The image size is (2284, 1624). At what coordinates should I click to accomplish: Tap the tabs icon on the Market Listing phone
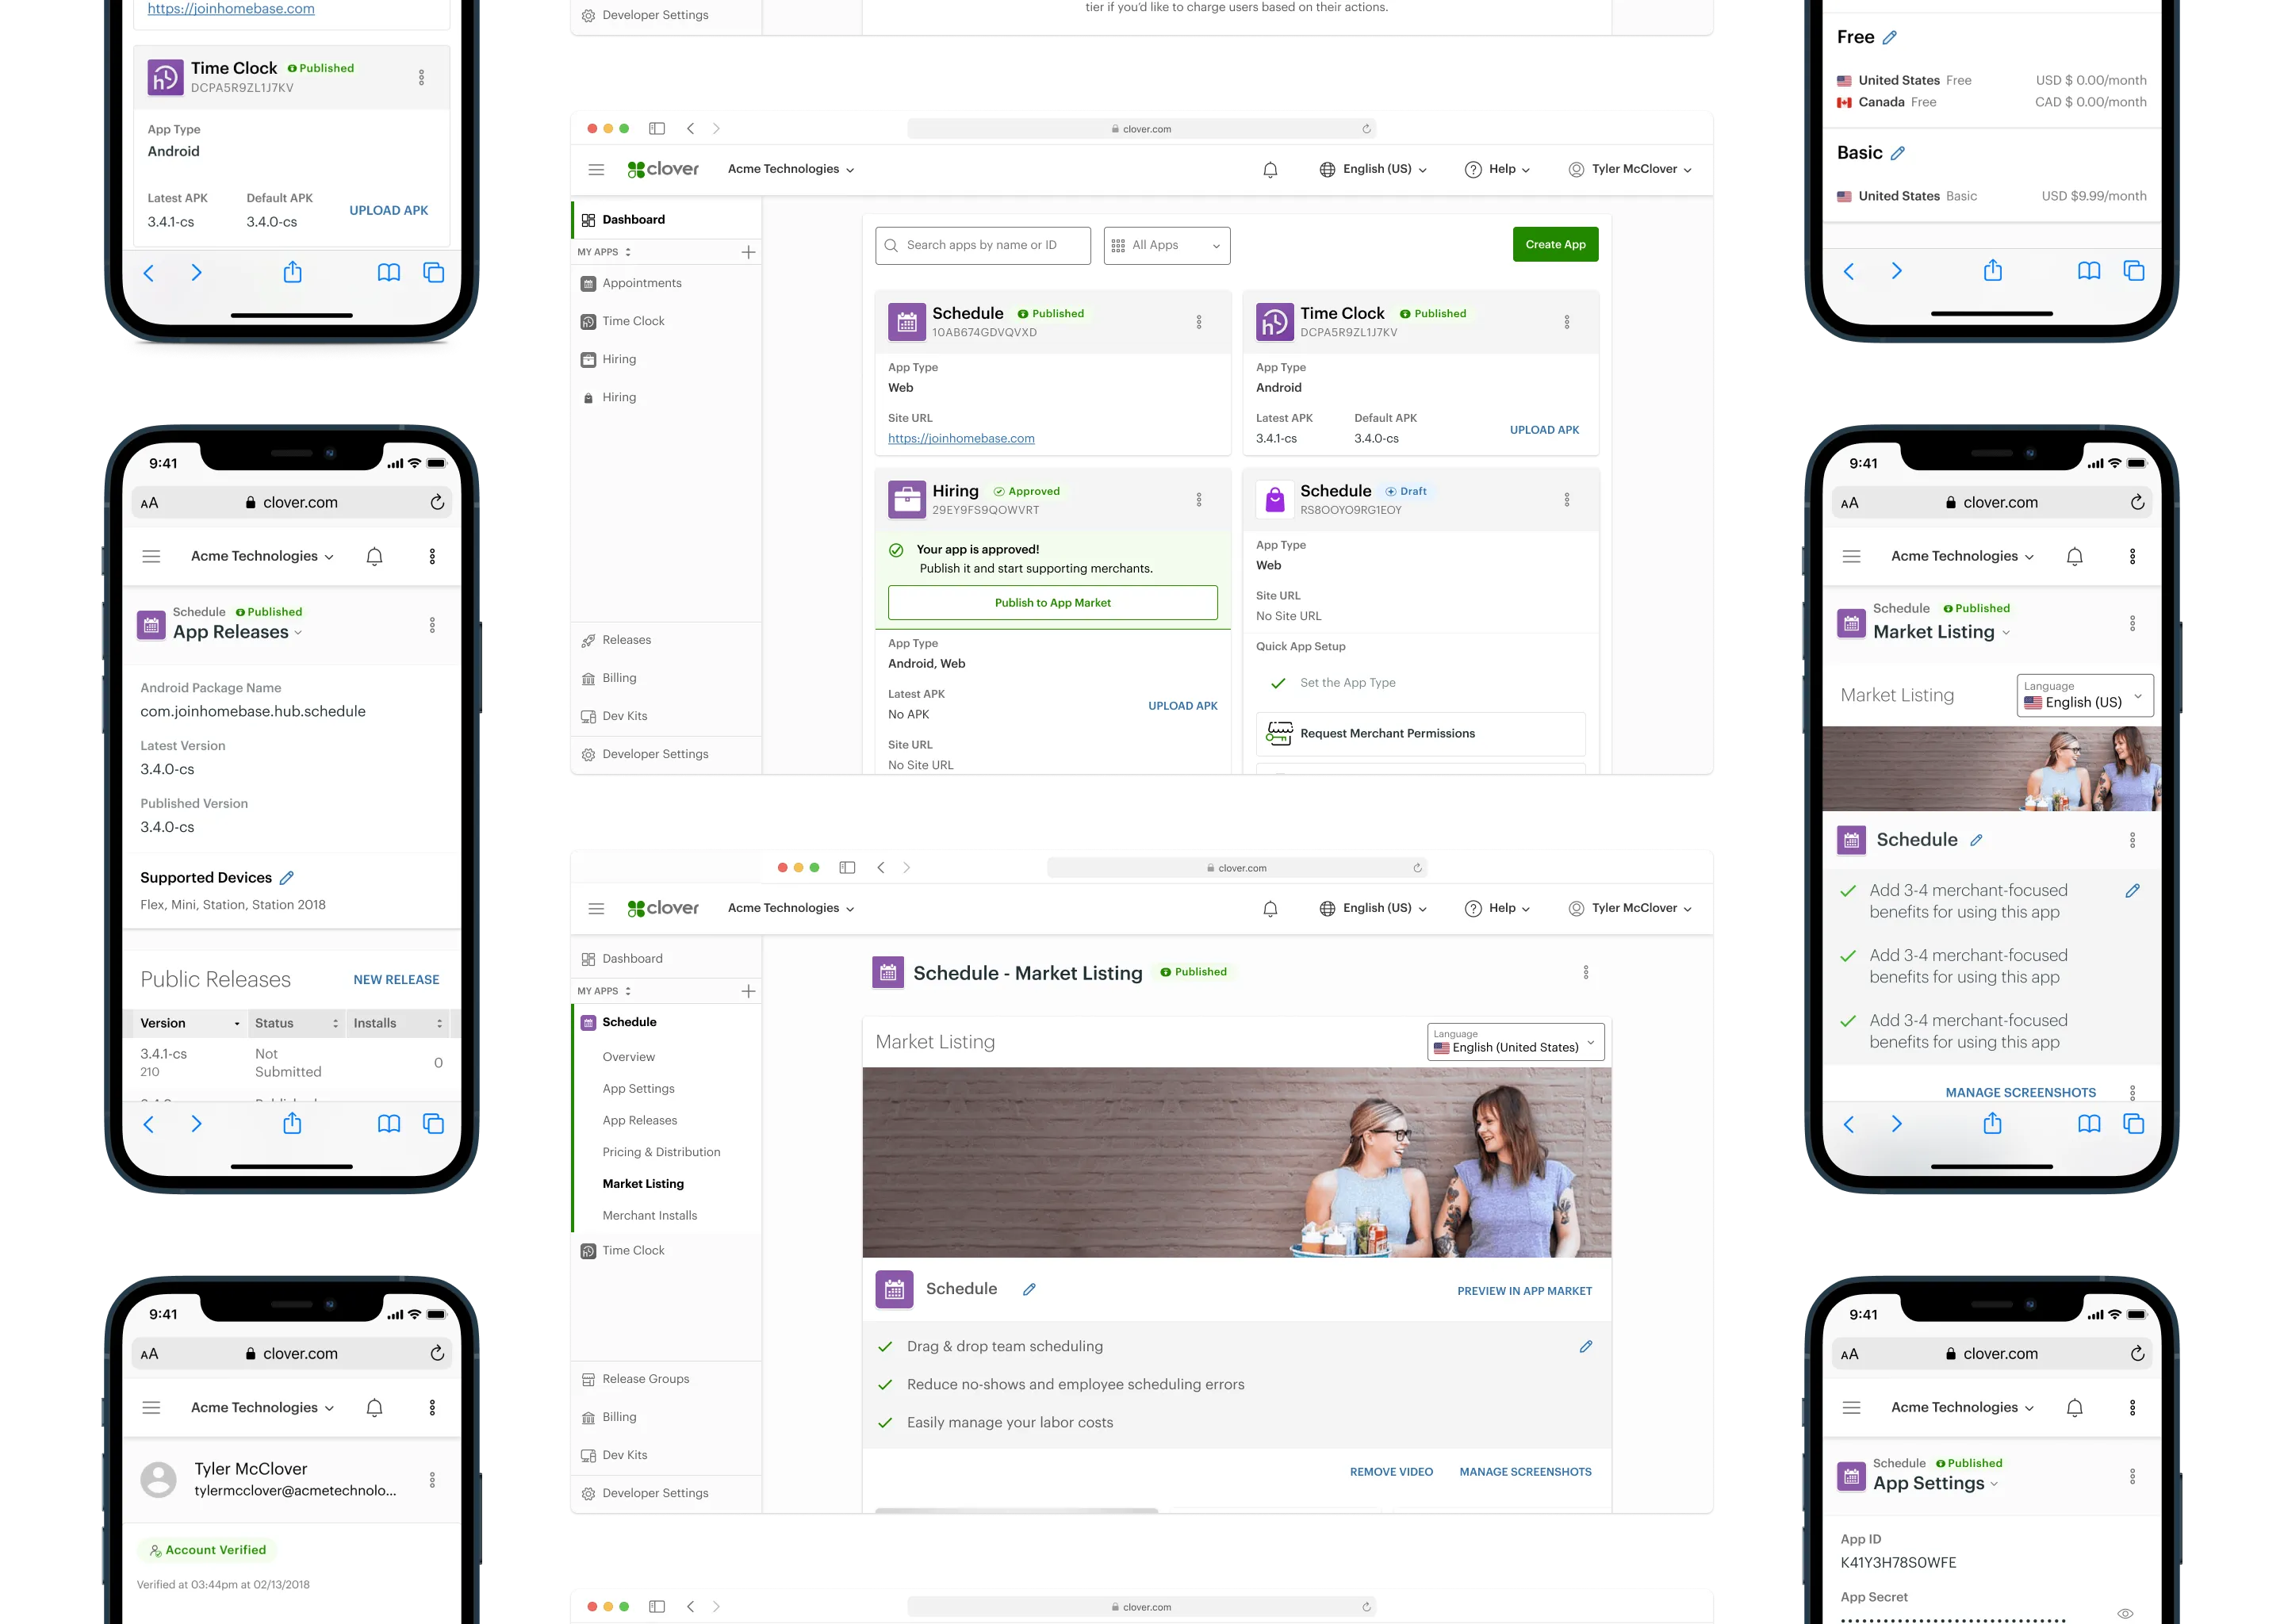point(2134,1124)
